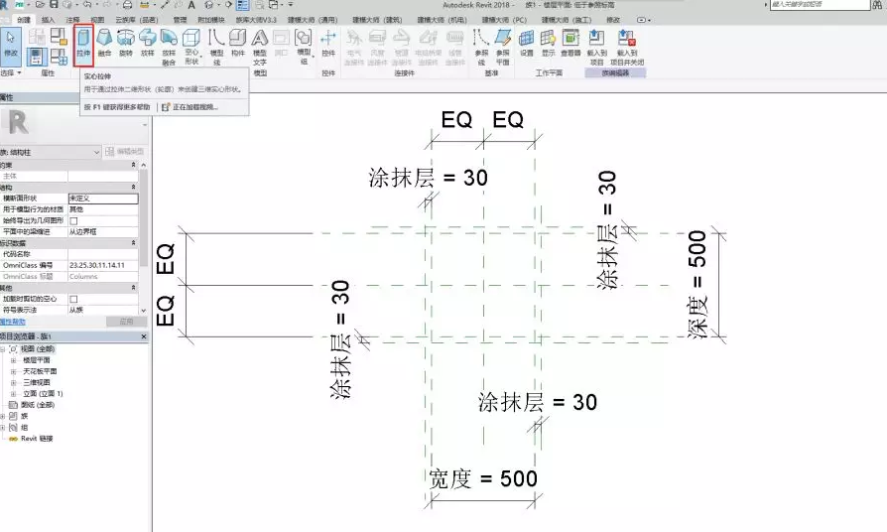887x532 pixels.
Task: Open the 视图 (View) ribbon tab
Action: pos(97,20)
